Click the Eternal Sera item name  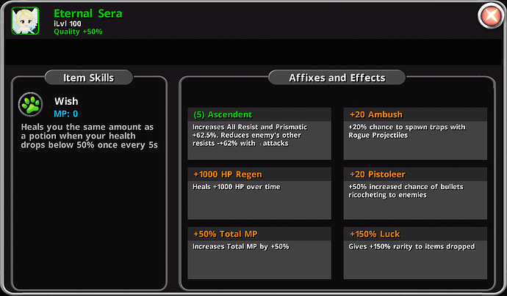click(88, 13)
